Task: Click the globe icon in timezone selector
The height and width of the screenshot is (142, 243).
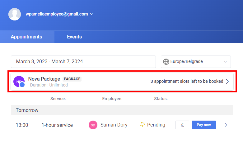Action: click(x=166, y=62)
